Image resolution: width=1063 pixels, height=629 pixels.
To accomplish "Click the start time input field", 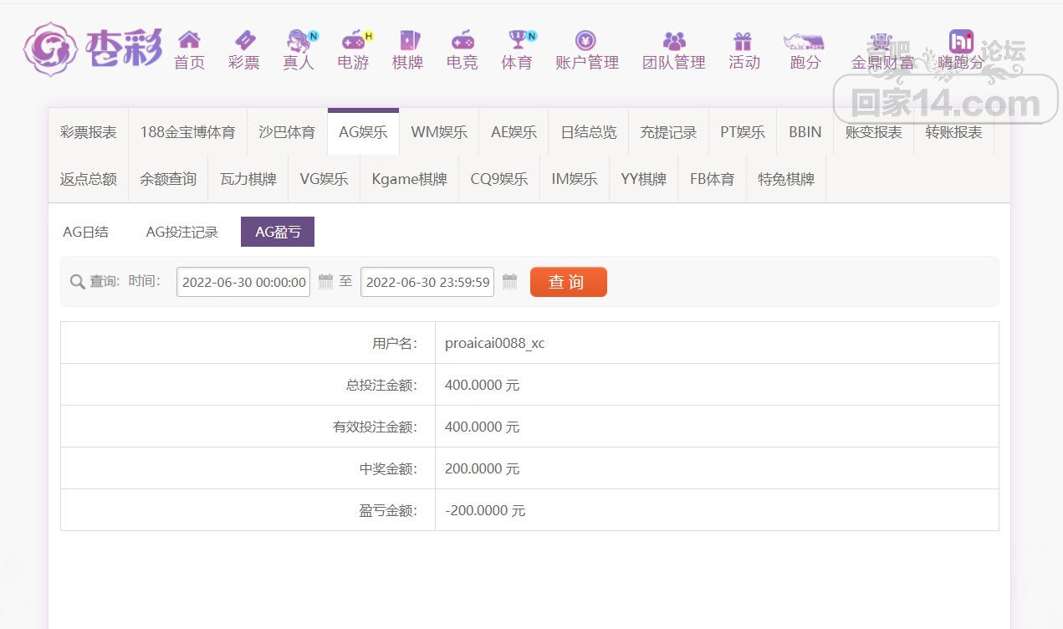I will click(x=243, y=282).
